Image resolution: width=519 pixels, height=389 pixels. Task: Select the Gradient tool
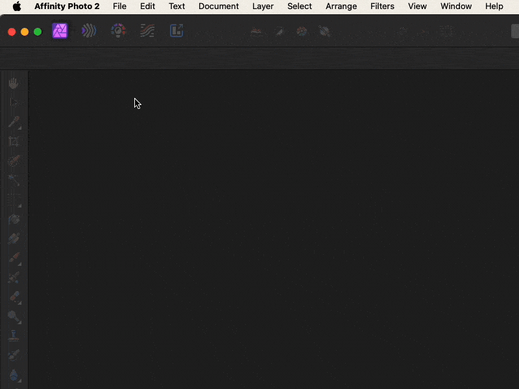14,238
